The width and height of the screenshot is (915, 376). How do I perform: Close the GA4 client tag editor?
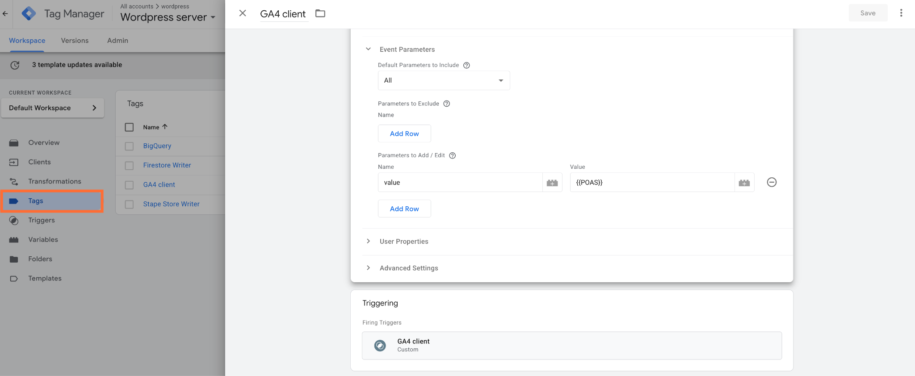coord(243,13)
